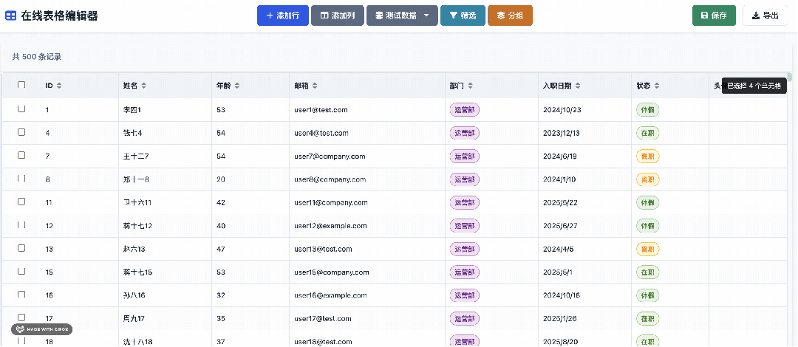Open the 测试数据 dropdown arrow
798x347 pixels.
coord(427,16)
